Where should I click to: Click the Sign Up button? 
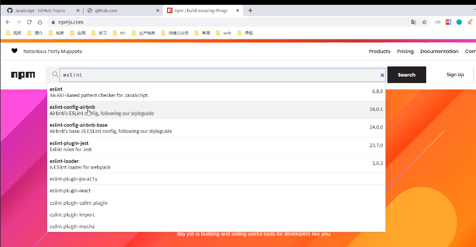(x=455, y=74)
